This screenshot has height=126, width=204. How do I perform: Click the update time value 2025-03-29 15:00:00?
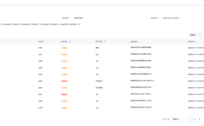[171, 18]
